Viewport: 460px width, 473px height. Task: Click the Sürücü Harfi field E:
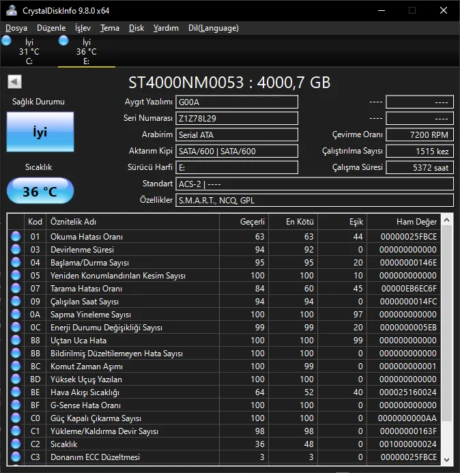point(237,167)
